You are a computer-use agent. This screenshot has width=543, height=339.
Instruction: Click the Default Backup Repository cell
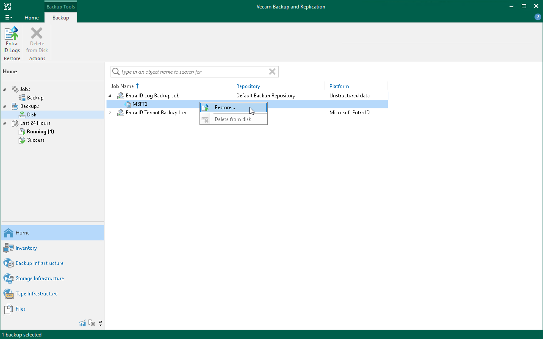click(266, 96)
